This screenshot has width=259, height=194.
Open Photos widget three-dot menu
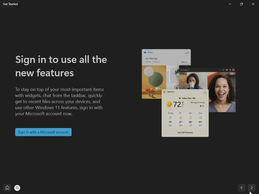pos(187,53)
